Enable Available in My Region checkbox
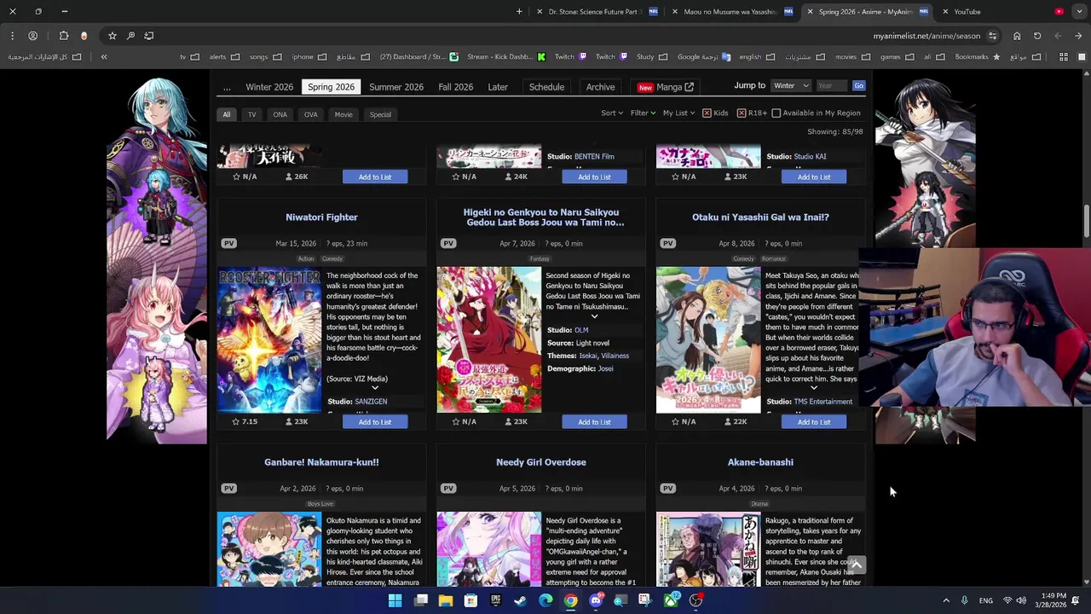 tap(776, 113)
